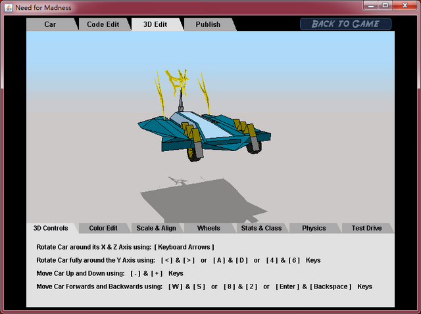Open the Color Edit sub-tab
The height and width of the screenshot is (314, 421).
(103, 228)
